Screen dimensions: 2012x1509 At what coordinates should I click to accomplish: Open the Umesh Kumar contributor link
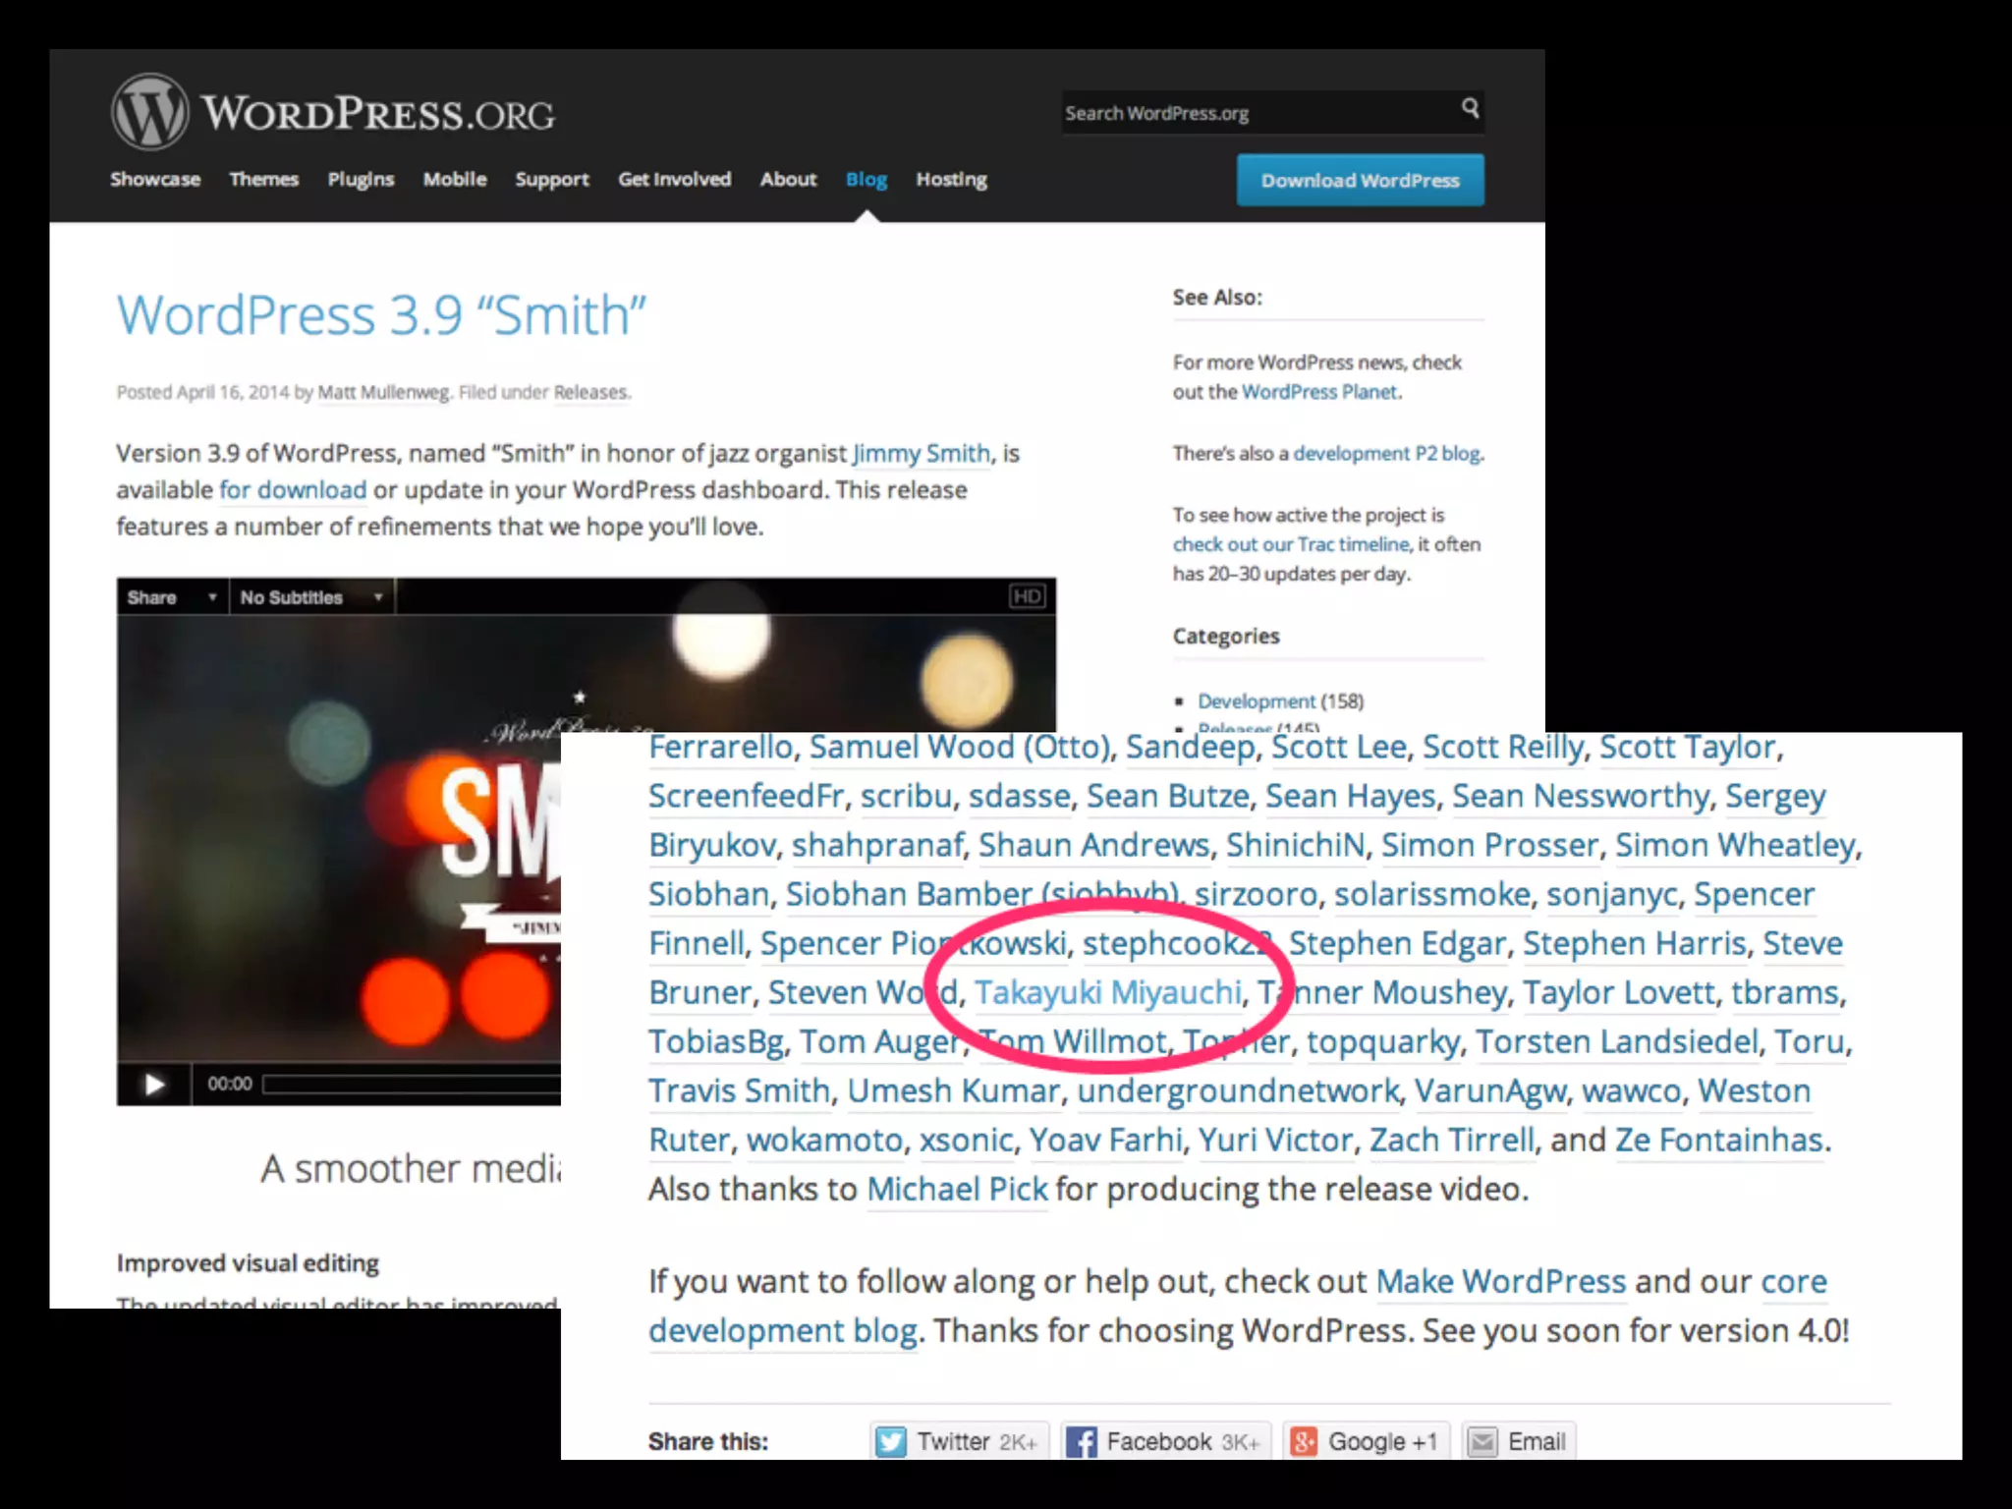tap(954, 1090)
